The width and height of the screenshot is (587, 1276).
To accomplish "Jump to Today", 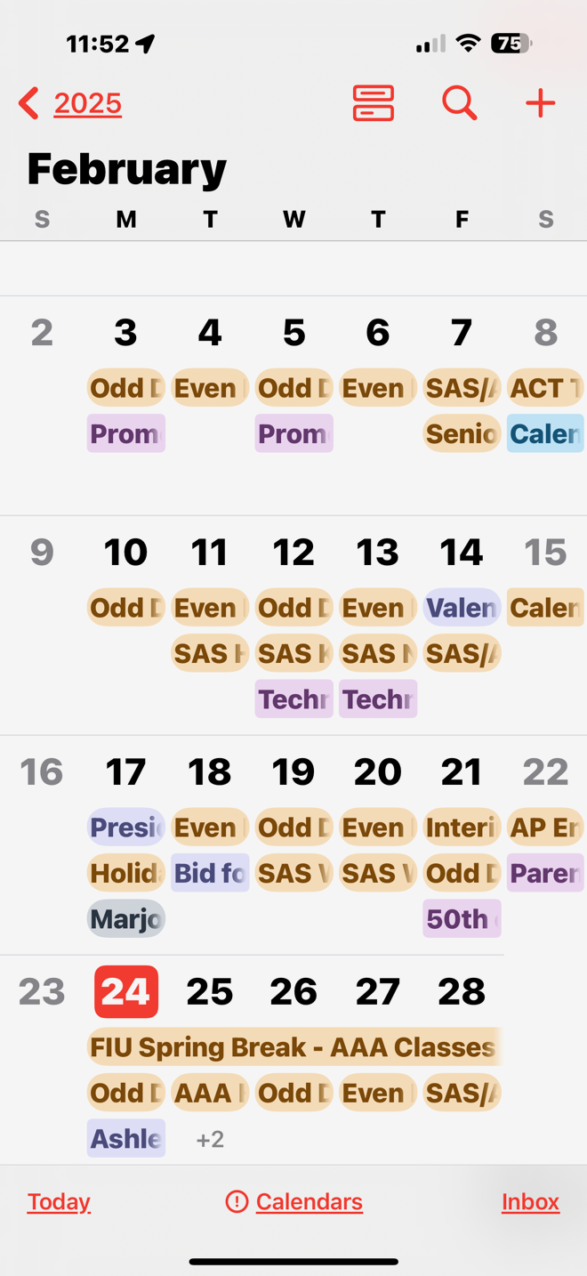I will [x=59, y=1202].
